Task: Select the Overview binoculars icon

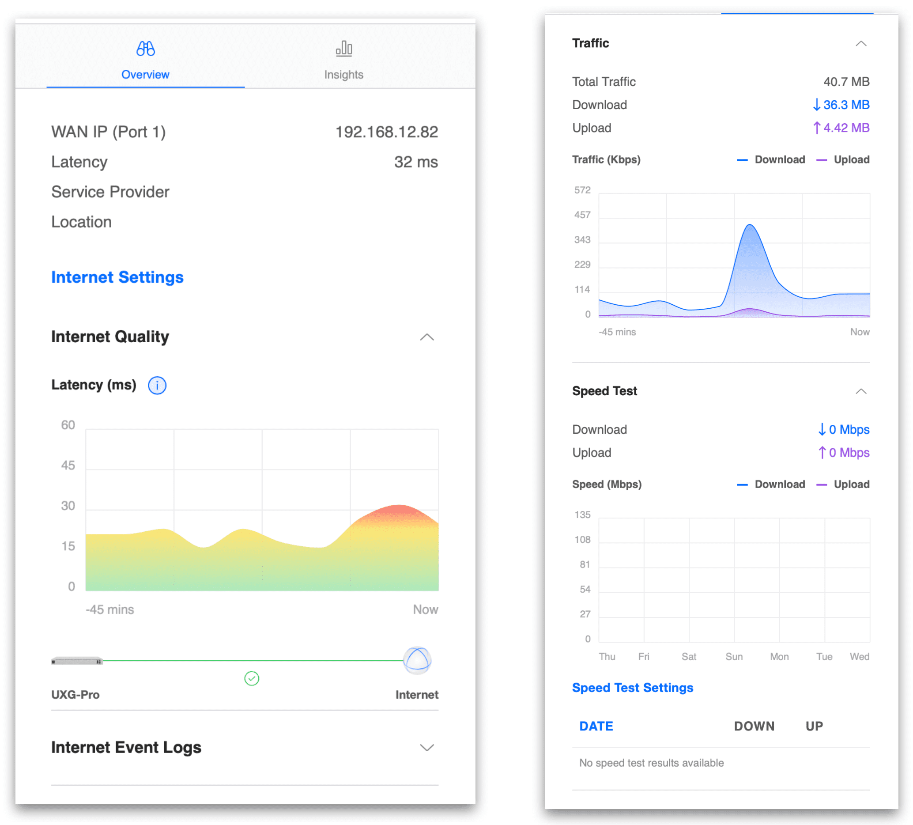Action: [145, 49]
